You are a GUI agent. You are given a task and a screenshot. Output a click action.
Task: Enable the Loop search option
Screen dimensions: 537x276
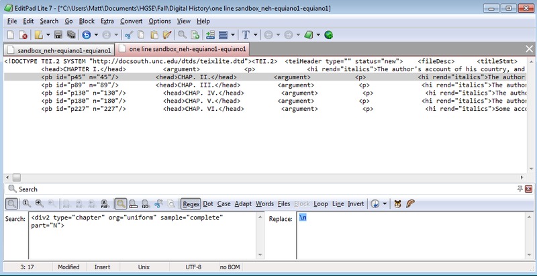pyautogui.click(x=321, y=203)
